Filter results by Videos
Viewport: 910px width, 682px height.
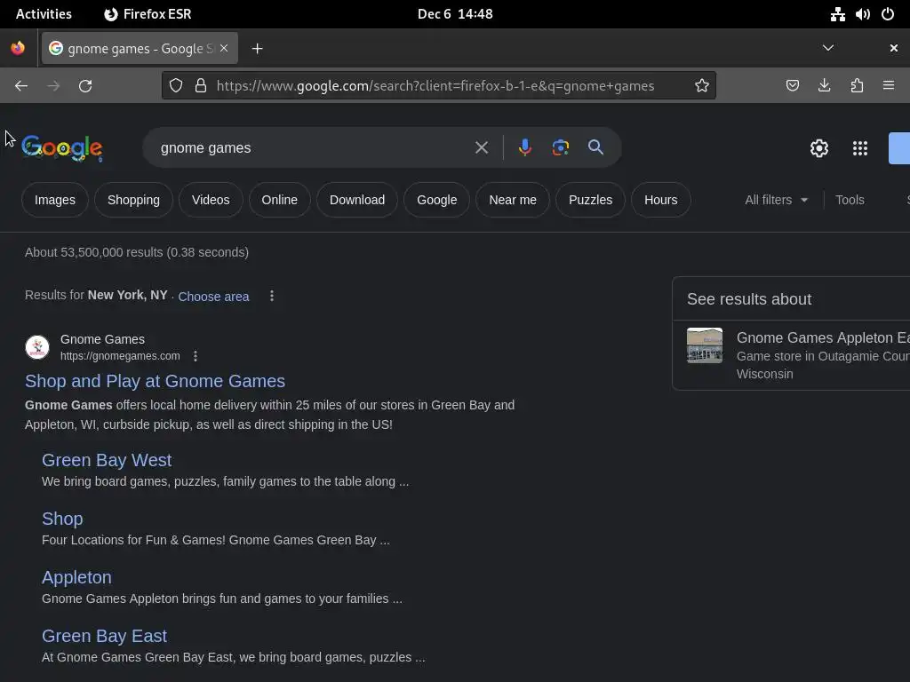211,200
